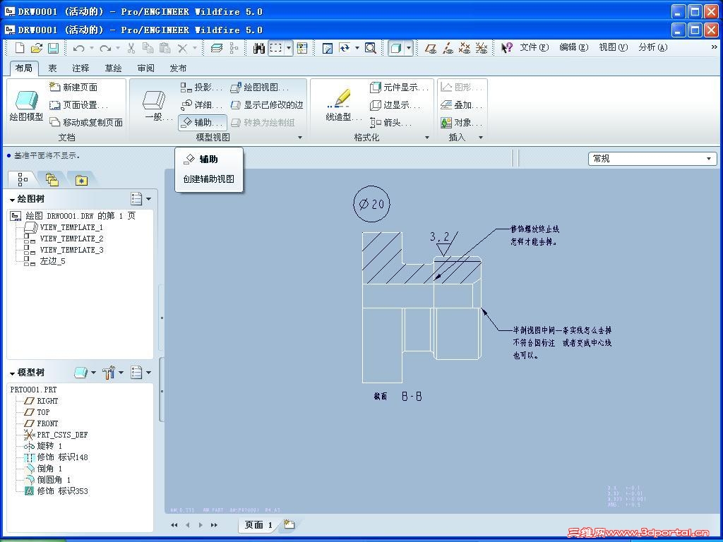
Task: Redo the last undone action
Action: click(105, 48)
